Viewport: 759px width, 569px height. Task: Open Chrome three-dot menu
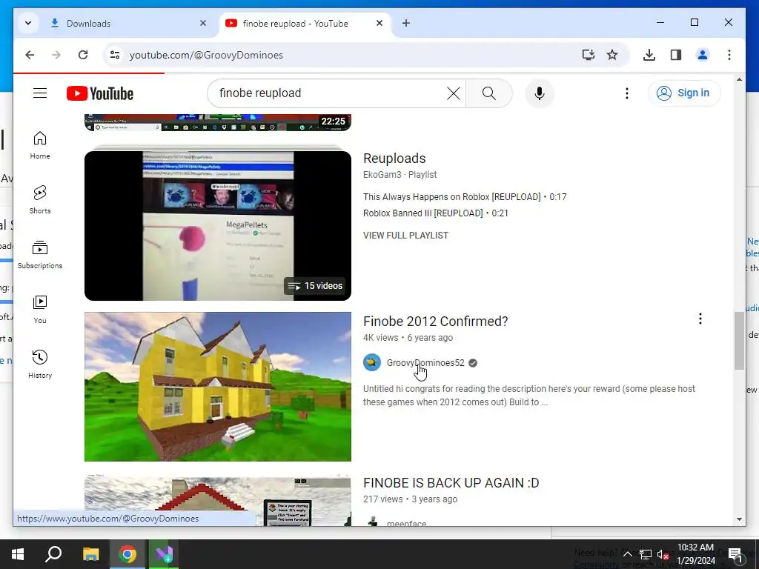tap(729, 55)
